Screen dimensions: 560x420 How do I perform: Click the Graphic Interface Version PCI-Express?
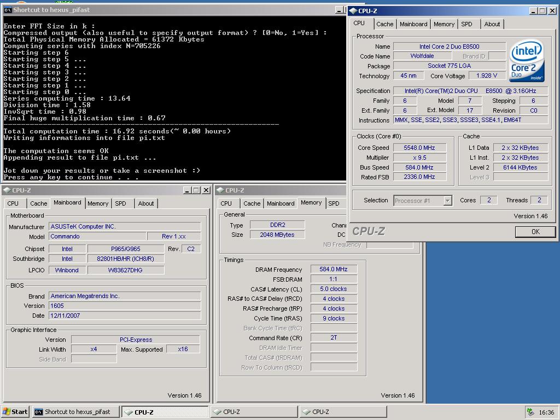[136, 340]
